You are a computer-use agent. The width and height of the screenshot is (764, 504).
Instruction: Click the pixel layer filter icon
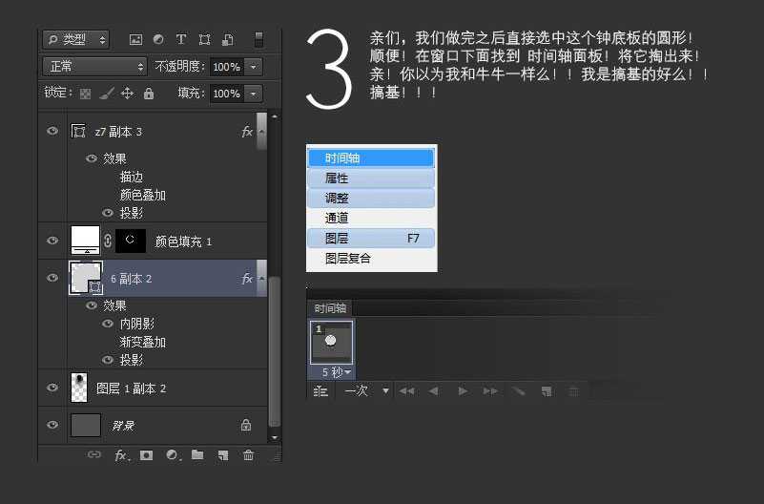(135, 40)
